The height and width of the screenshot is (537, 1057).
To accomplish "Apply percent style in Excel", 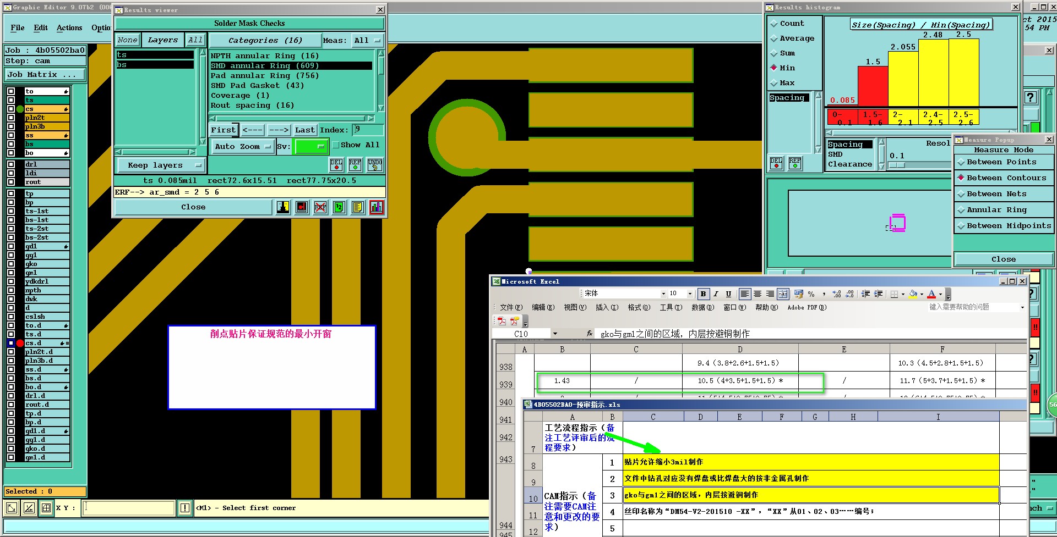I will coord(811,294).
